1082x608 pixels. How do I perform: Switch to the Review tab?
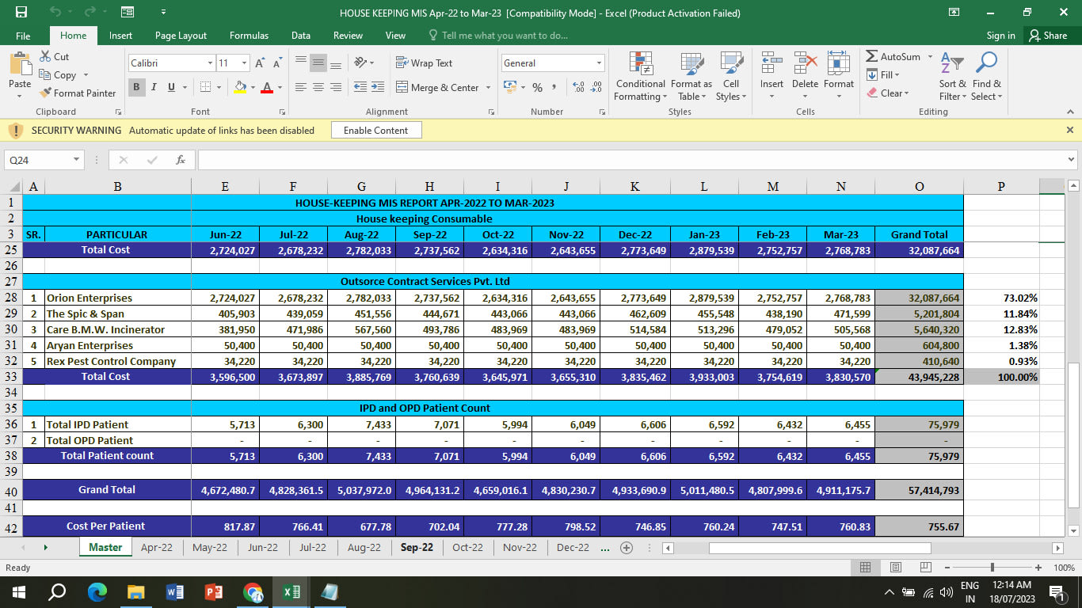pyautogui.click(x=348, y=36)
